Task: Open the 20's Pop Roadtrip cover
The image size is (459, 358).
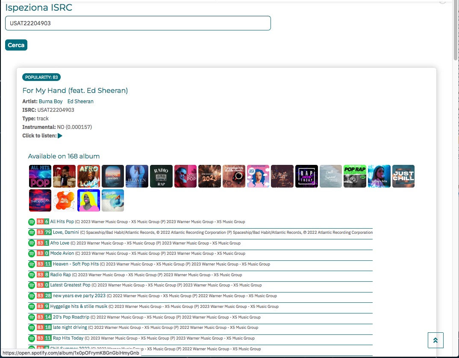Action: [x=258, y=176]
